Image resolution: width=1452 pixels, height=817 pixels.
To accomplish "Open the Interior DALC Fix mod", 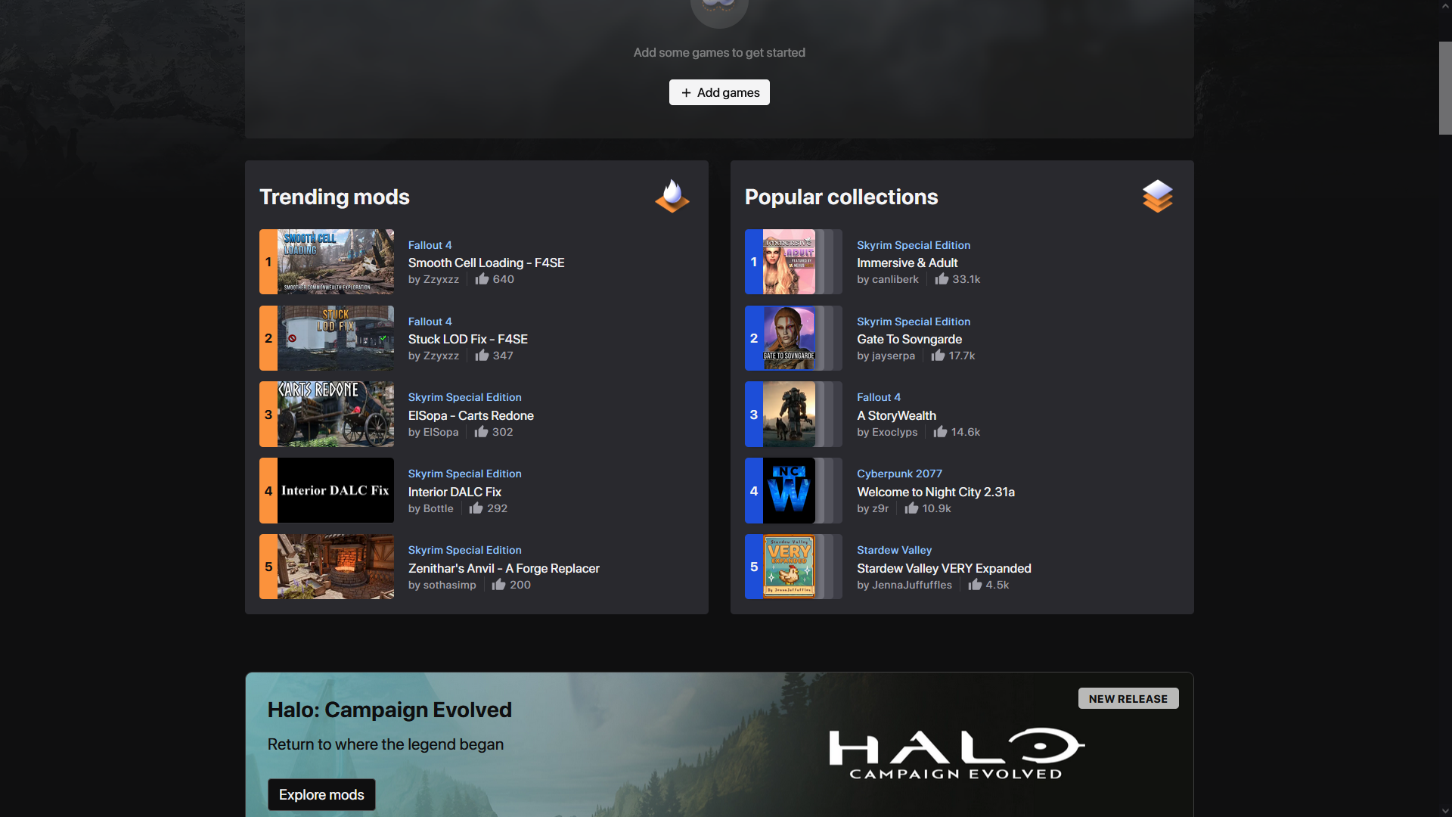I will (455, 492).
